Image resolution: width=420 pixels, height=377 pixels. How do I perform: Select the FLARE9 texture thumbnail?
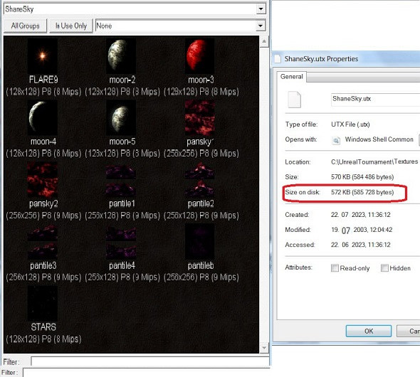pyautogui.click(x=43, y=55)
